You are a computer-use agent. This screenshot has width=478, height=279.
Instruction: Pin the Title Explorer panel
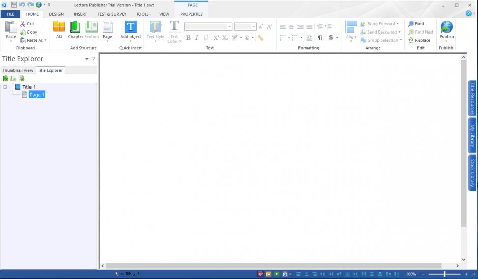93,59
